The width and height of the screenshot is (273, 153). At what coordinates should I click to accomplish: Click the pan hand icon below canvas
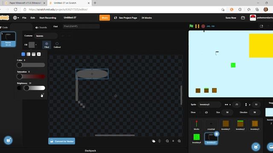click(154, 141)
